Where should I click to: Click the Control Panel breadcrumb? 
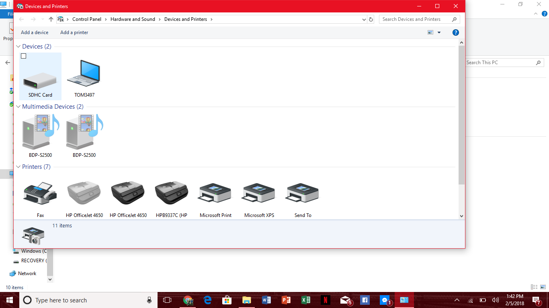(87, 19)
